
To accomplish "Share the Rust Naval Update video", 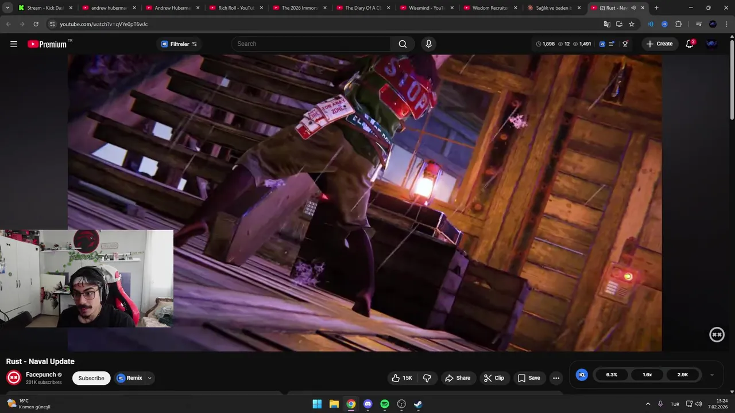I will pyautogui.click(x=458, y=378).
